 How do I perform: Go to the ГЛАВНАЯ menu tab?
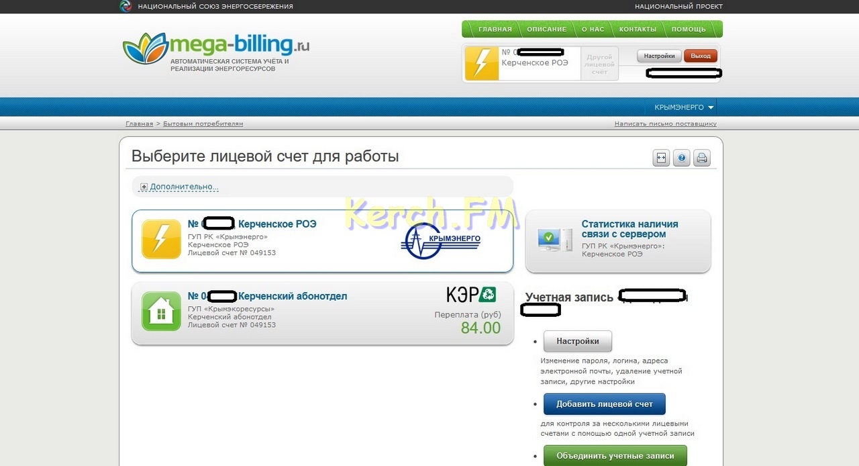click(495, 30)
